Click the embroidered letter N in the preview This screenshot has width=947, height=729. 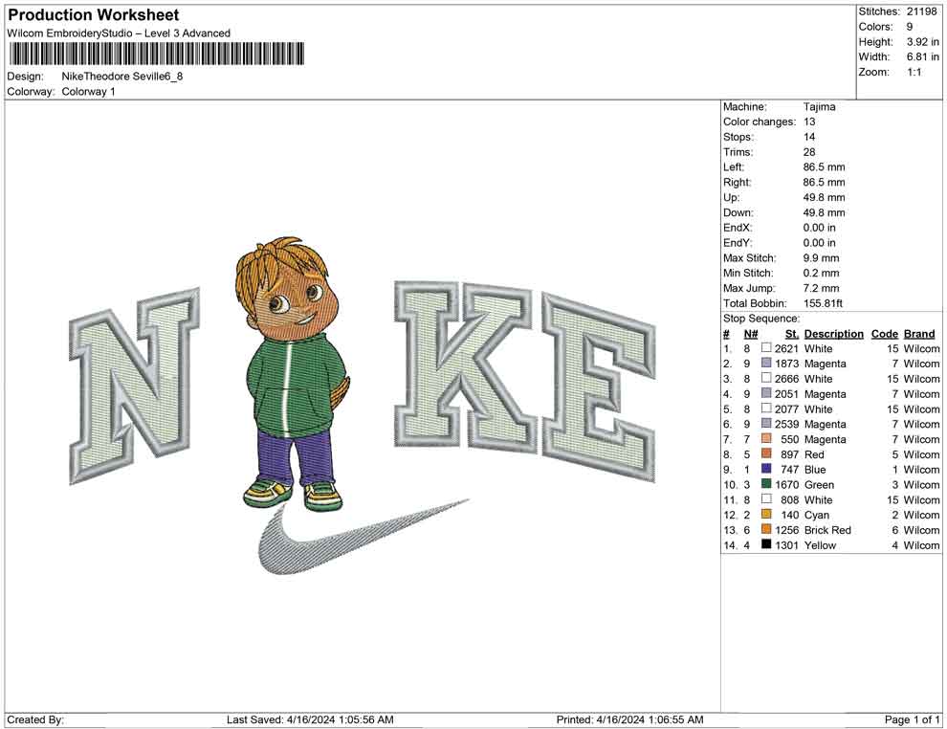(x=134, y=386)
